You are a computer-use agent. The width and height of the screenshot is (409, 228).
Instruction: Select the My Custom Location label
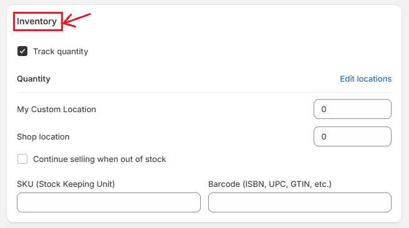57,109
